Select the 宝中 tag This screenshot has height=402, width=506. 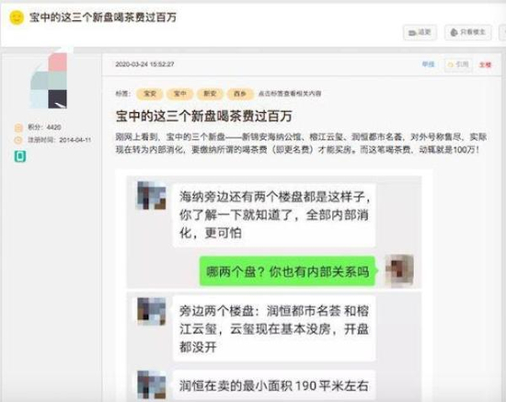click(x=179, y=94)
